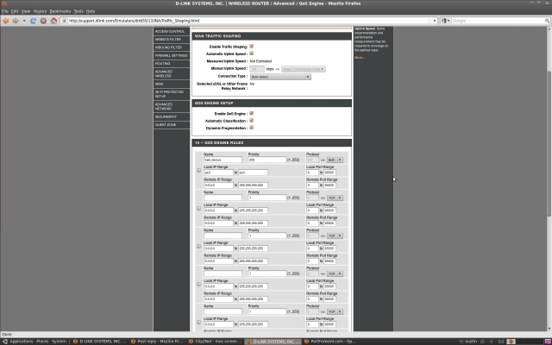This screenshot has width=552, height=345.
Task: Switch to the ClipzNet taskbar window
Action: point(215,342)
